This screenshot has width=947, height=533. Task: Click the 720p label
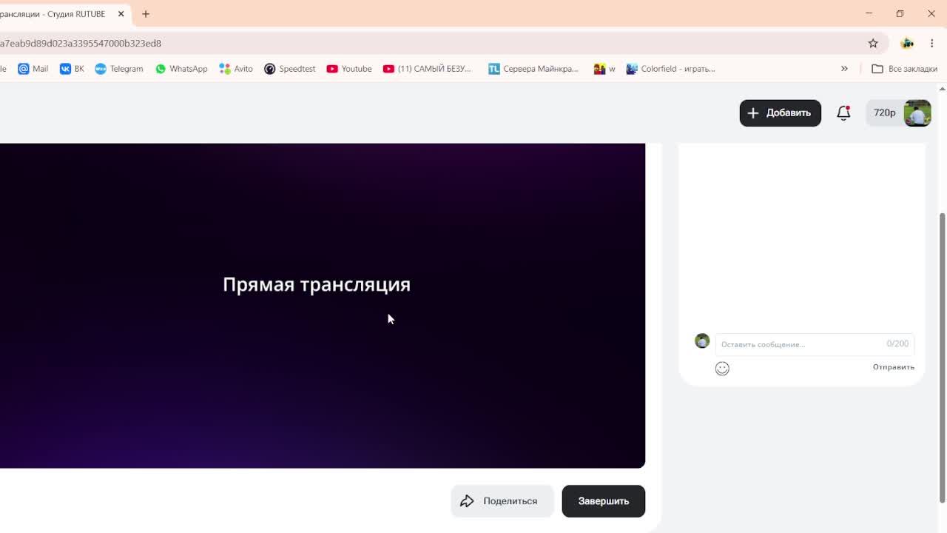point(884,113)
